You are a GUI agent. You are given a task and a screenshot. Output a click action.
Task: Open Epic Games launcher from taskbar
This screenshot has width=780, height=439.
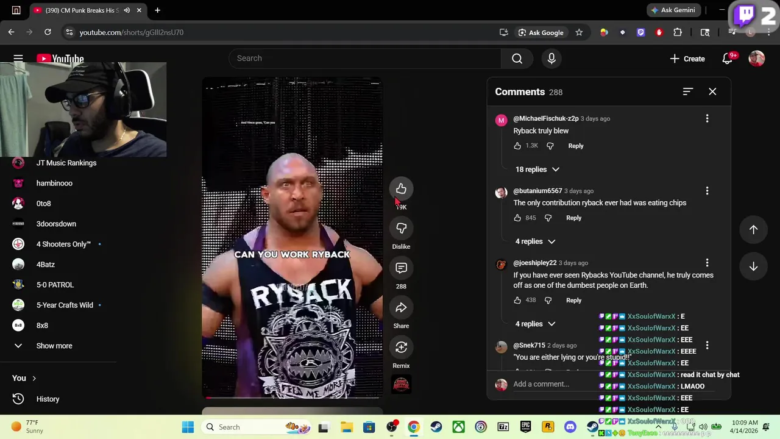click(x=525, y=427)
